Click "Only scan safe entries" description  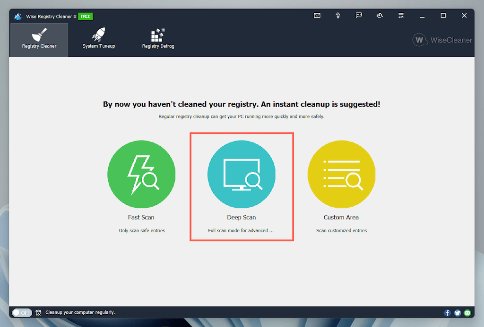142,231
